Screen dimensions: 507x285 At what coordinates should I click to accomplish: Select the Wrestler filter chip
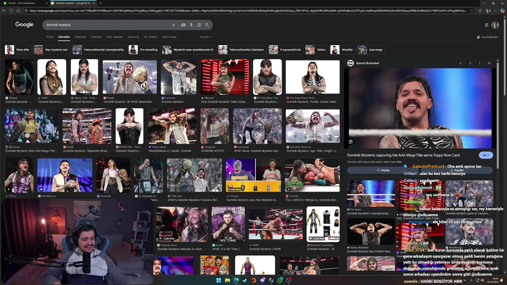343,50
